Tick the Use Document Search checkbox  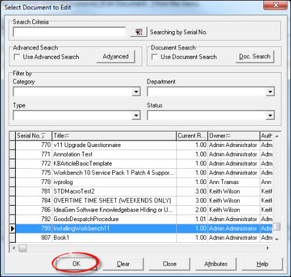coord(155,57)
